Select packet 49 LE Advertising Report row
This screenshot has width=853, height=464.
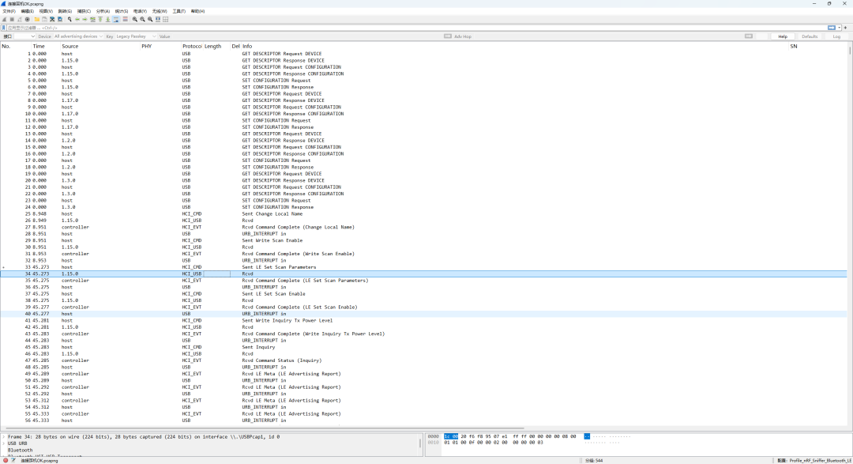point(291,374)
